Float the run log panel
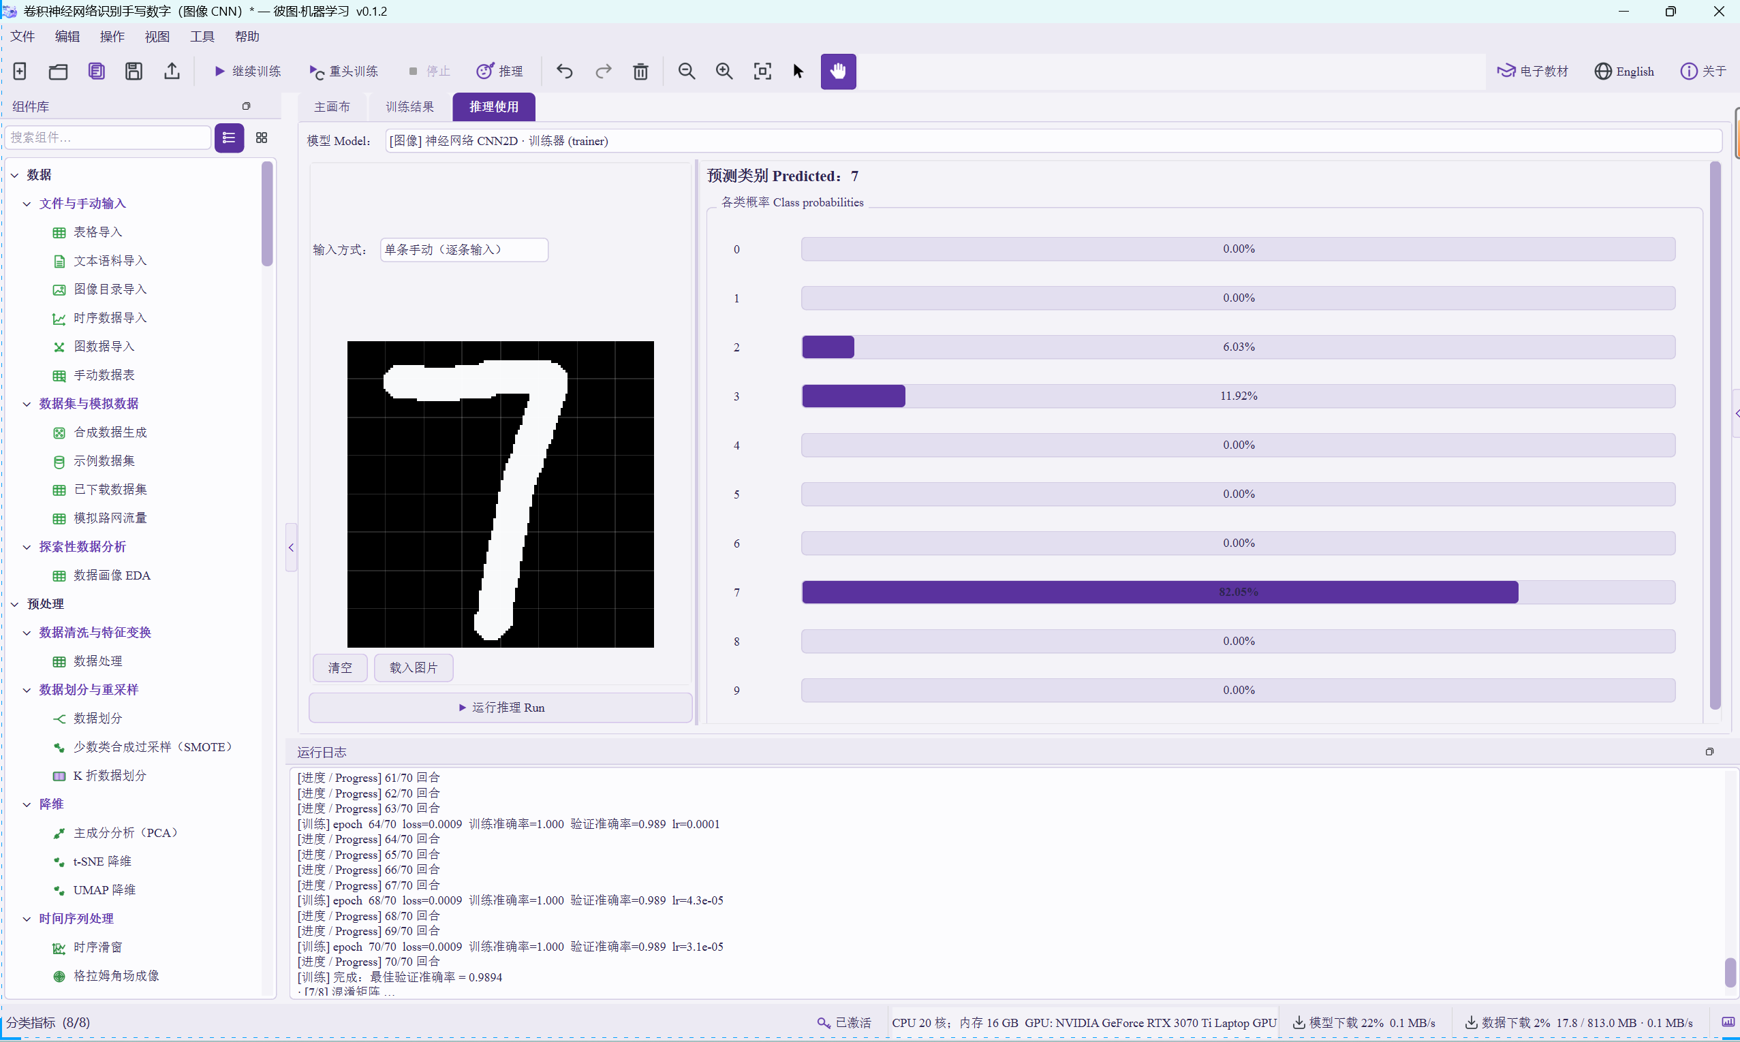Image resolution: width=1740 pixels, height=1042 pixels. click(1709, 751)
